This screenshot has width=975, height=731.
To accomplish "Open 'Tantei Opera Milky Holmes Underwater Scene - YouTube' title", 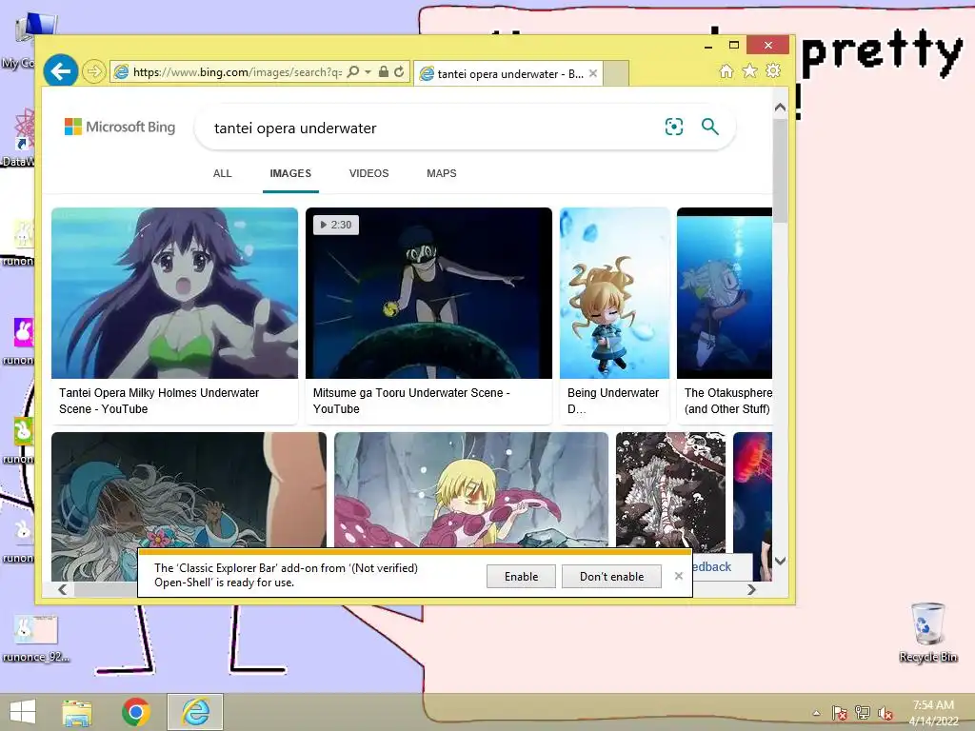I will coord(159,401).
